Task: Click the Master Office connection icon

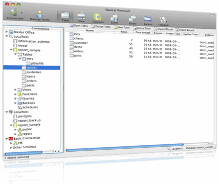Action: tap(11, 32)
